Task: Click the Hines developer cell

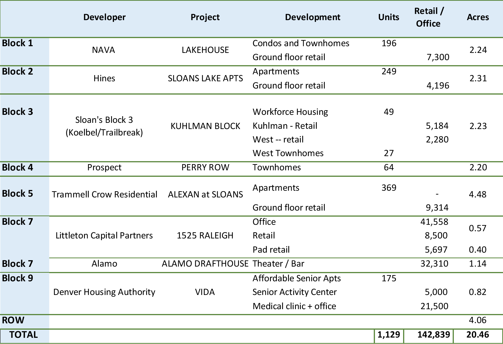Action: 104,78
